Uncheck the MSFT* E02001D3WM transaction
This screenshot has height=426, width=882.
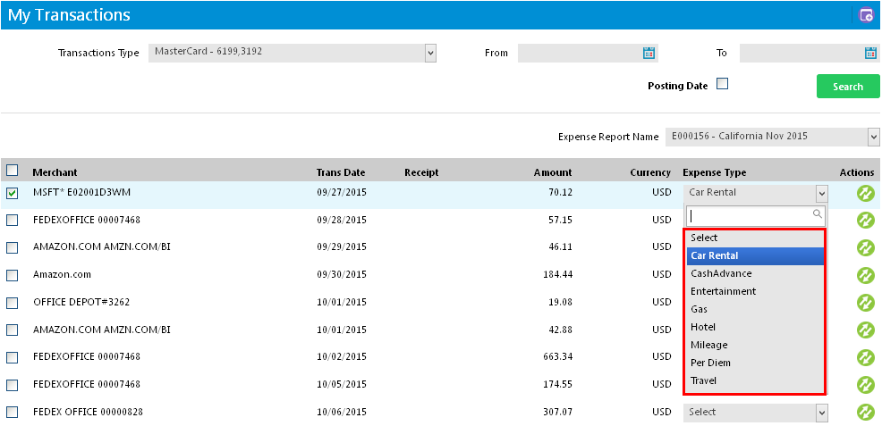tap(12, 193)
